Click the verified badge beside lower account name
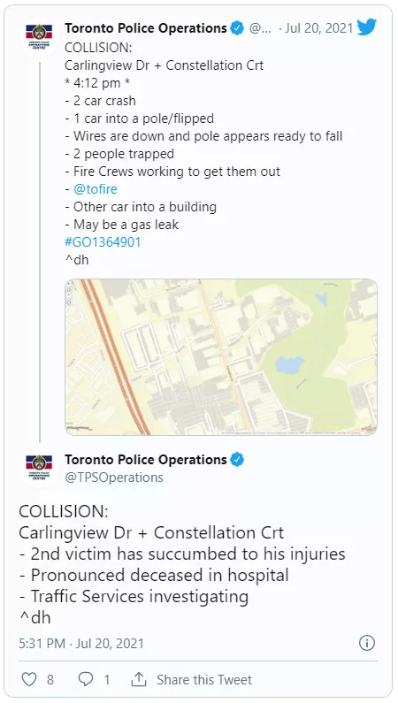 [x=237, y=460]
